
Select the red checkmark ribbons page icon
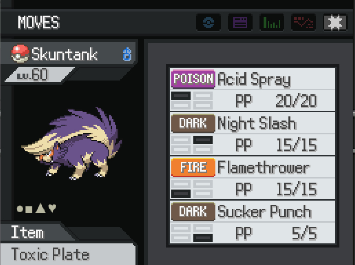click(304, 22)
